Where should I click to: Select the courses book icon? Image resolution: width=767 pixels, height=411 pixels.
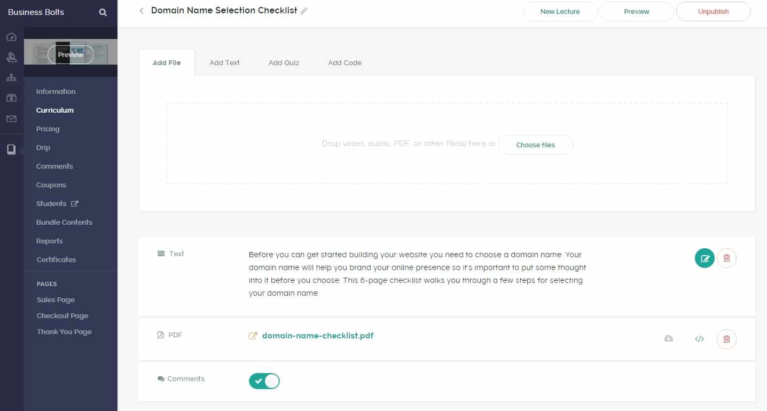coord(11,149)
